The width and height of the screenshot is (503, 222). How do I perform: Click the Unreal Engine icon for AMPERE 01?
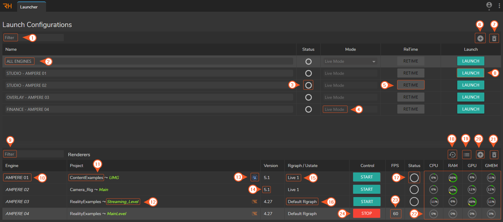255,178
